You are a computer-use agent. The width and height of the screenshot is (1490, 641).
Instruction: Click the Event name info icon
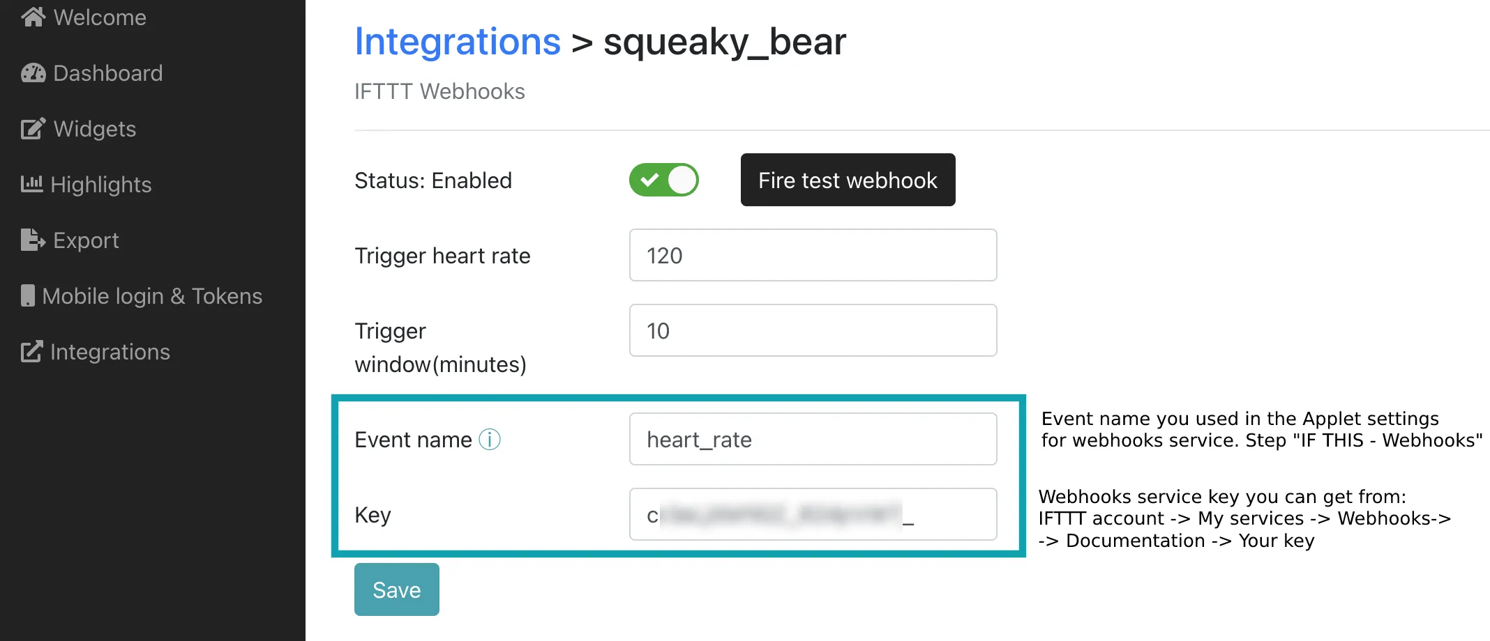tap(490, 440)
